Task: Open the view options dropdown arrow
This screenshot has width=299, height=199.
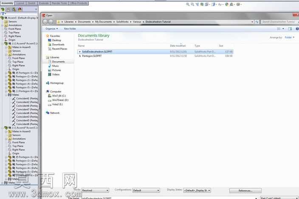Action: [283, 29]
